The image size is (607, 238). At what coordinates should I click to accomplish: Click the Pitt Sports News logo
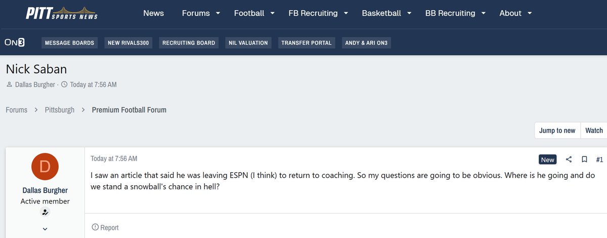pyautogui.click(x=62, y=13)
